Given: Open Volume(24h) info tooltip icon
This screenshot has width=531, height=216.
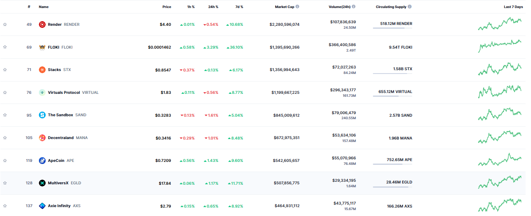Looking at the screenshot, I should pyautogui.click(x=353, y=7).
